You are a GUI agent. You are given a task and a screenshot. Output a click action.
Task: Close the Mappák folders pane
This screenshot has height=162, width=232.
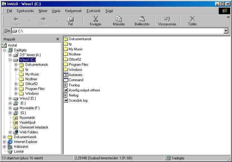58,39
